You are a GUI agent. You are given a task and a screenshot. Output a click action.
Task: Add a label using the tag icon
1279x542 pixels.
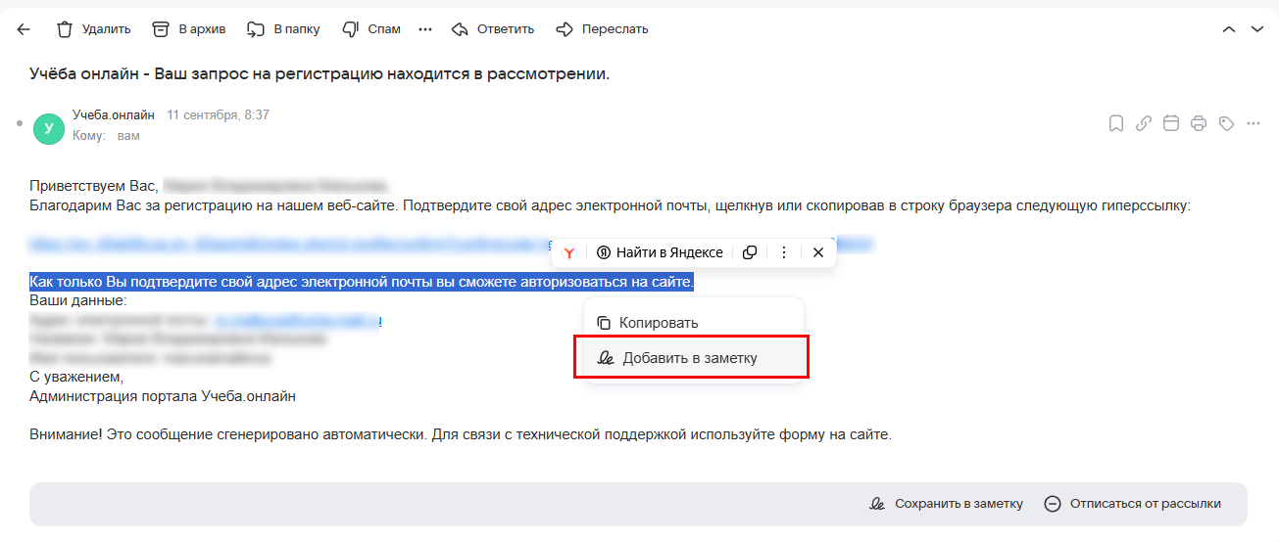click(x=1225, y=123)
